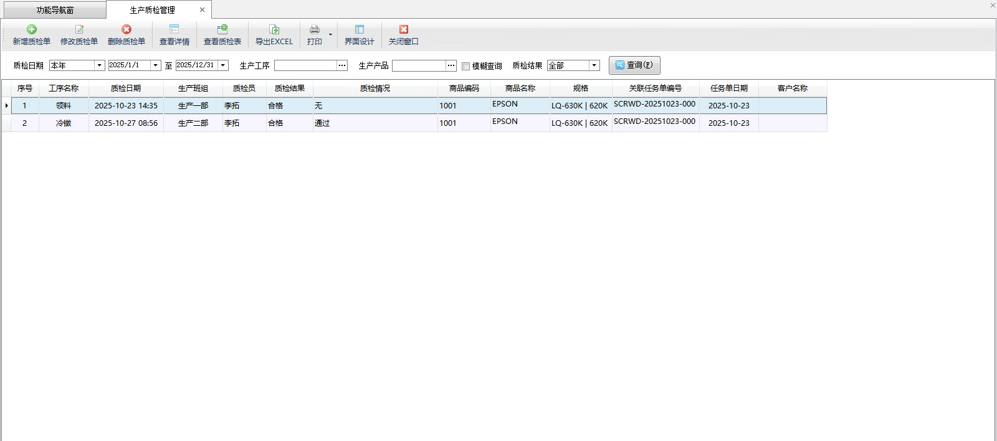Click the 修改质检单 edit icon
997x441 pixels.
tap(79, 30)
